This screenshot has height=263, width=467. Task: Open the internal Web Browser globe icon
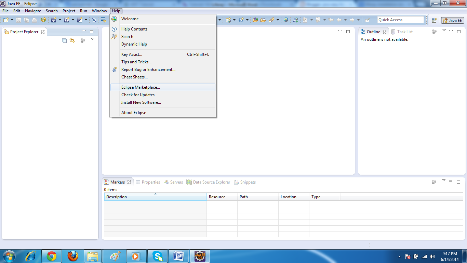[x=286, y=20]
